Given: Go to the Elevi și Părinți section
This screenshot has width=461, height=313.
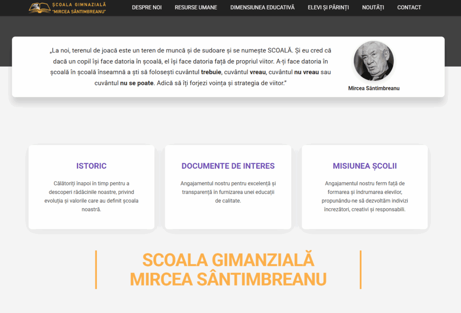Looking at the screenshot, I should click(x=328, y=8).
